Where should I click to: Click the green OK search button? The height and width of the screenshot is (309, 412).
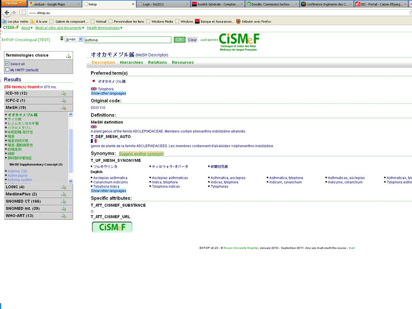click(x=179, y=39)
